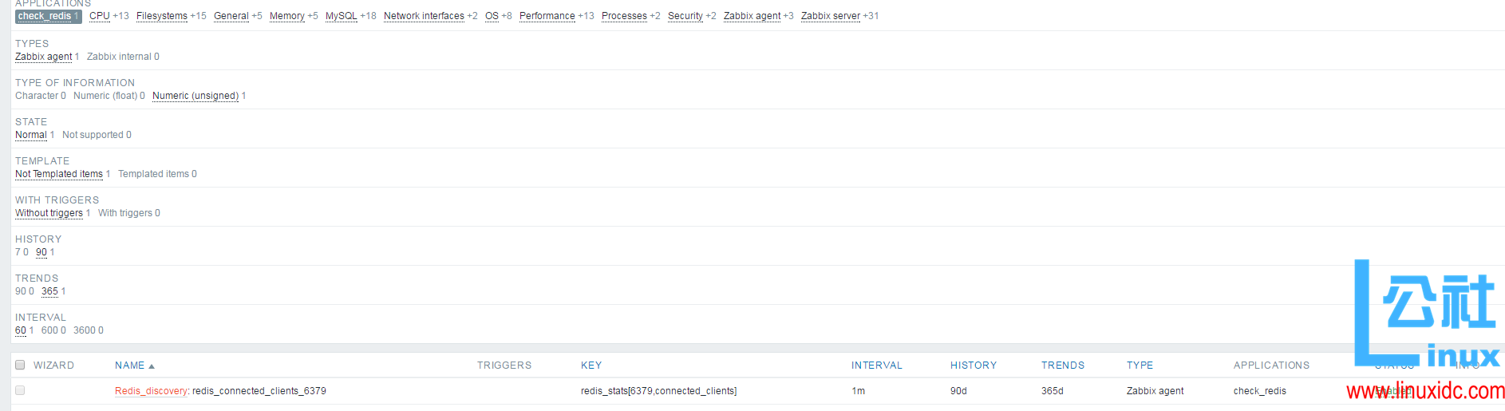Click the Applications column header
This screenshot has height=411, width=1505.
[x=1271, y=366]
